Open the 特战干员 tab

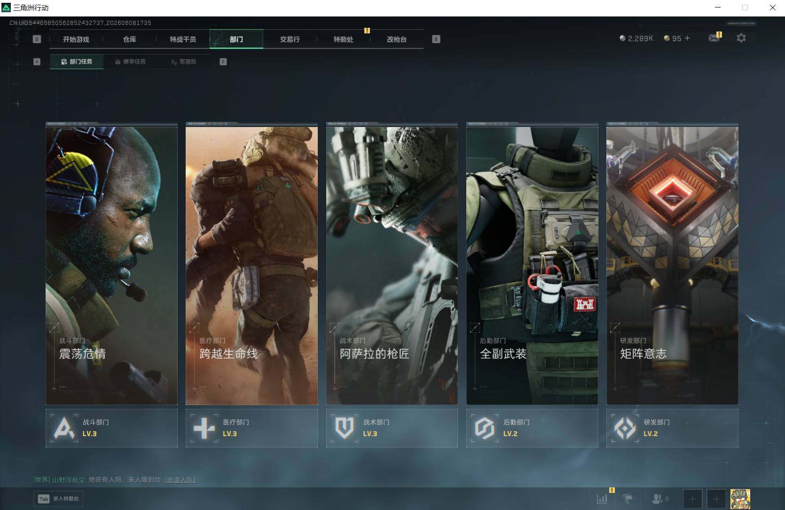point(183,39)
